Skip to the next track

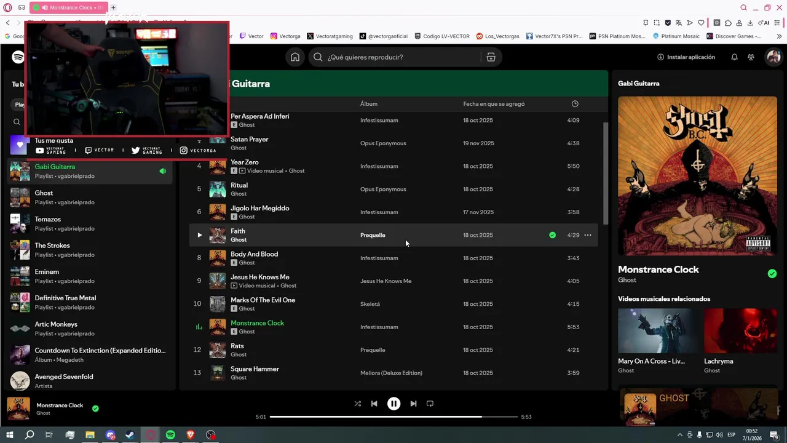pyautogui.click(x=413, y=404)
